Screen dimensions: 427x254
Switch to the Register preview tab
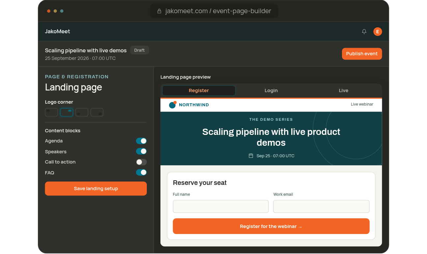click(199, 90)
